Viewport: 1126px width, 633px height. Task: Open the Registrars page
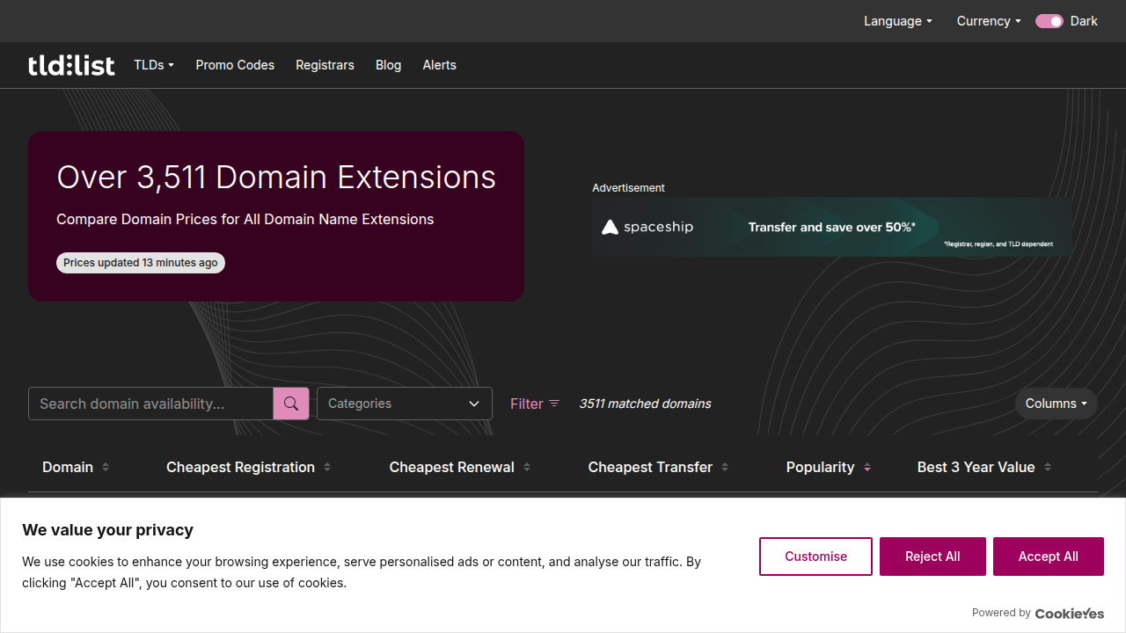click(325, 65)
